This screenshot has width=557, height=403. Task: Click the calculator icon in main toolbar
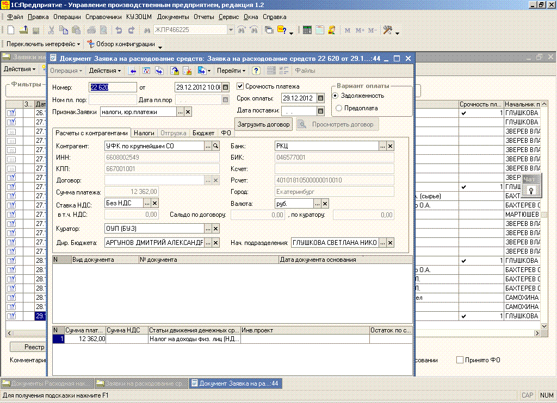307,30
